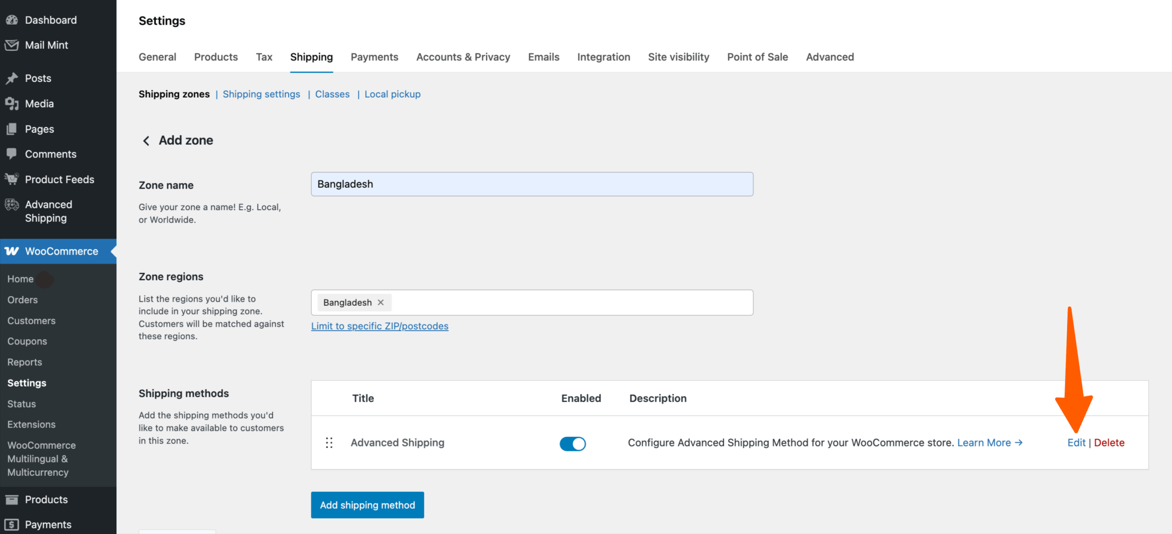Go back using the Add zone chevron
The image size is (1172, 534).
click(x=146, y=141)
